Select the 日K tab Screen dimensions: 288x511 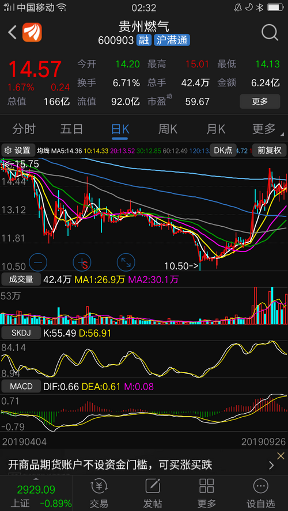(x=120, y=129)
